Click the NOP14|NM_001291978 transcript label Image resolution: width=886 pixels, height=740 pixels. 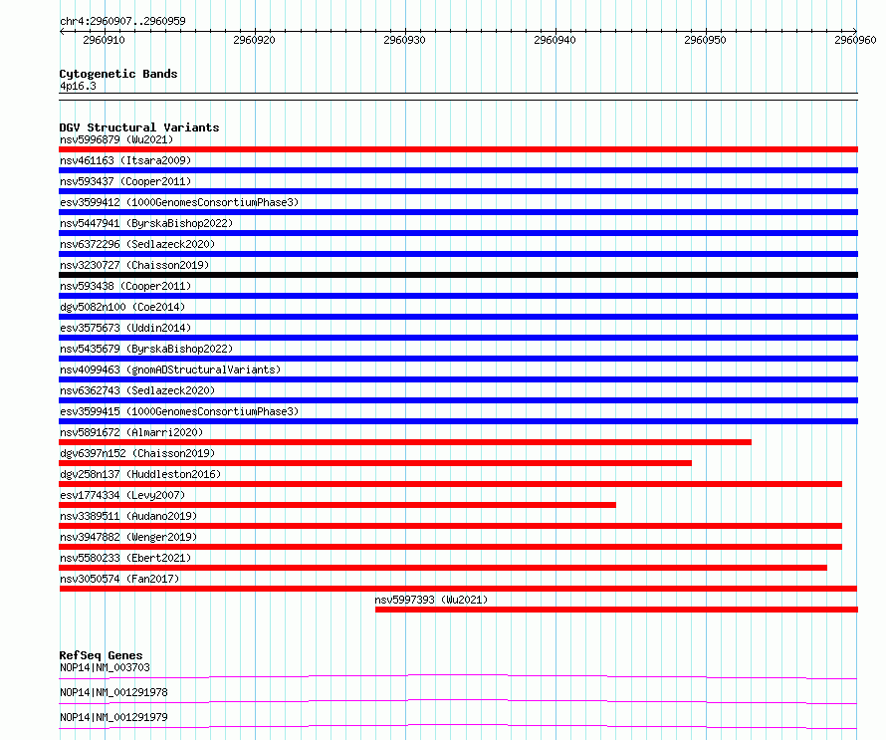(x=113, y=692)
